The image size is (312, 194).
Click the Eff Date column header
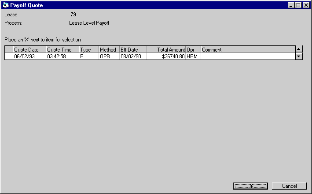[133, 49]
